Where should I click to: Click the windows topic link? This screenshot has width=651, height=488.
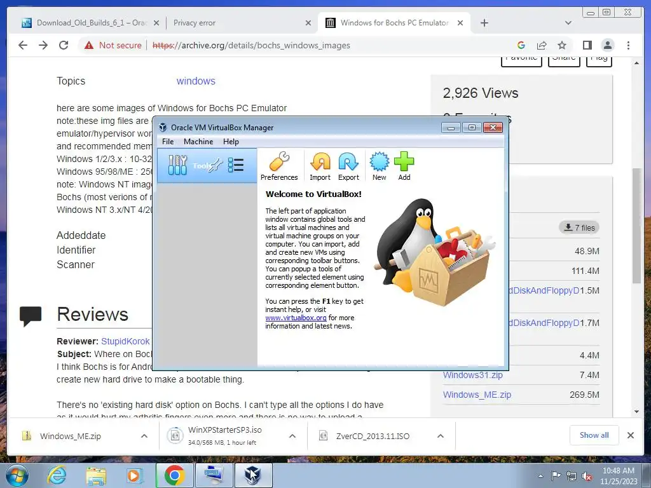click(196, 81)
